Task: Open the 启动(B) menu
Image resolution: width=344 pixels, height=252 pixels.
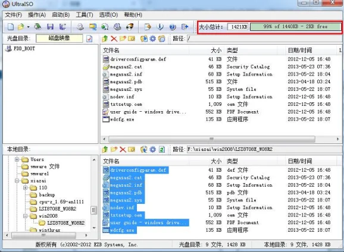Action: [61, 15]
